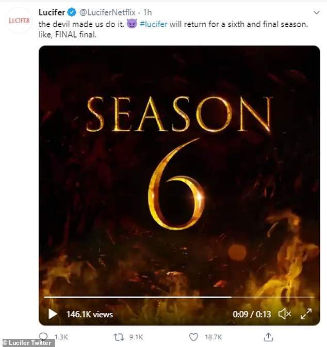Retweet the Lucifer season announcement
This screenshot has height=347, width=327.
pyautogui.click(x=119, y=337)
